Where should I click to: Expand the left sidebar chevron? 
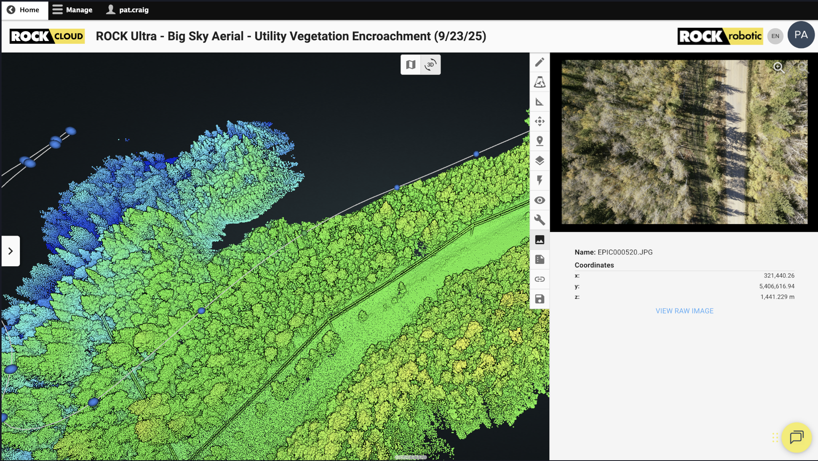[x=11, y=251]
